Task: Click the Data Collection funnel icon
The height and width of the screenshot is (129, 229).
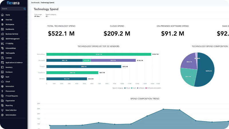Action: (2, 110)
